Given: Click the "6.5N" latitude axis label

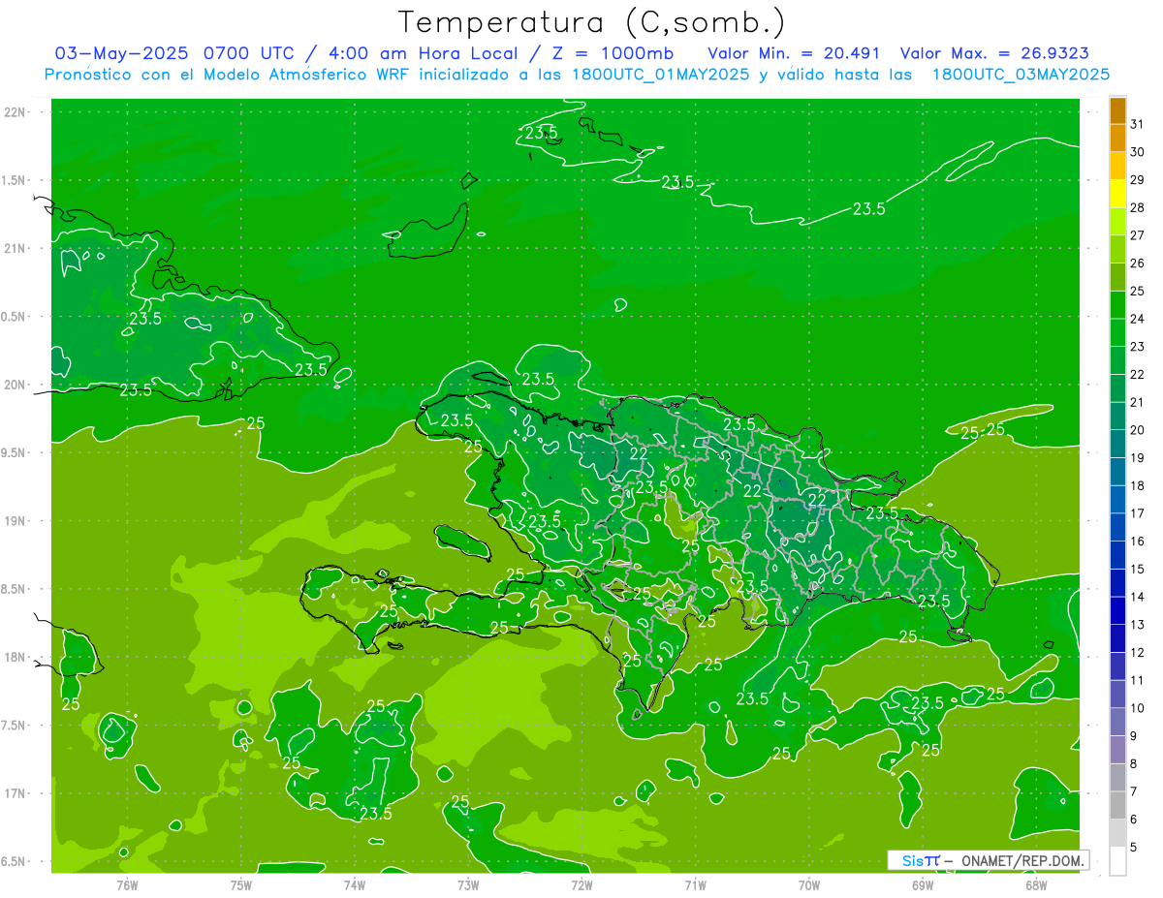Looking at the screenshot, I should [x=15, y=861].
